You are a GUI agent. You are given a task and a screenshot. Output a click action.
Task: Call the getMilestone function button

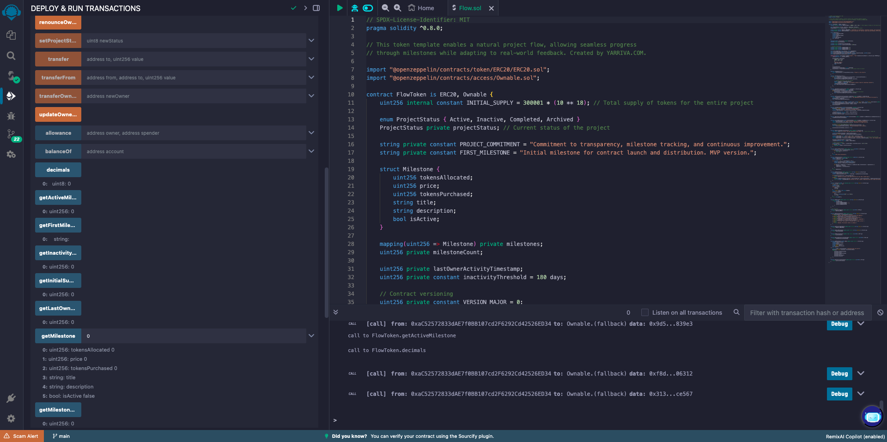(x=58, y=336)
